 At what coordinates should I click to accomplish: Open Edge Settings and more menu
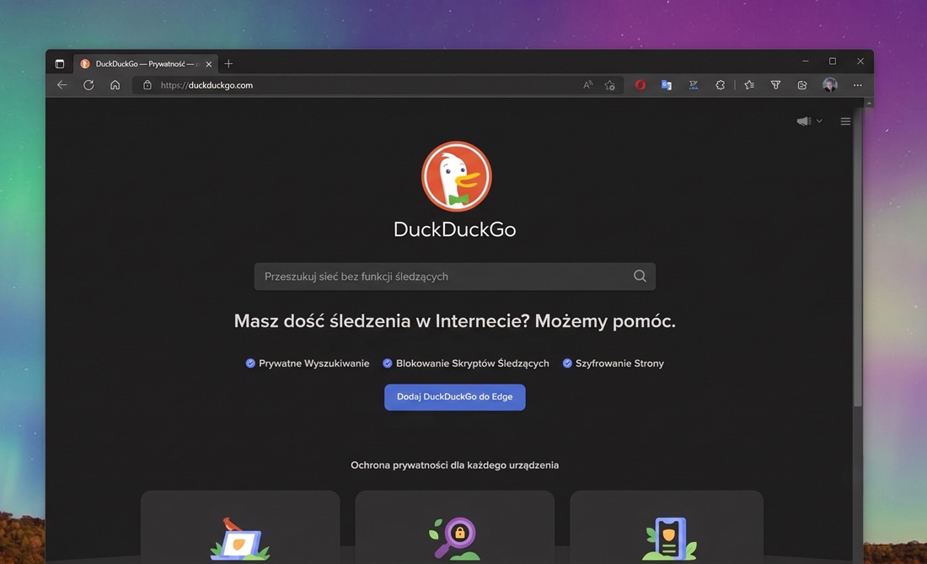pyautogui.click(x=858, y=85)
